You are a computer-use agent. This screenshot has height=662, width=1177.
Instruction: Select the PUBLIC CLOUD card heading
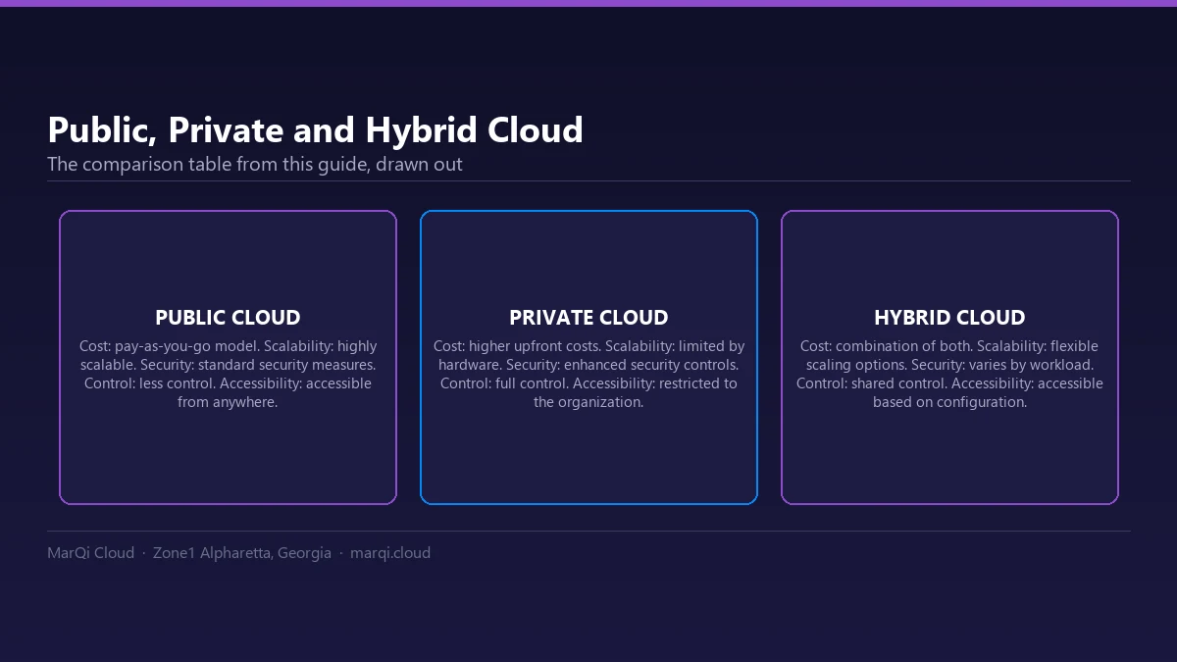click(x=228, y=318)
